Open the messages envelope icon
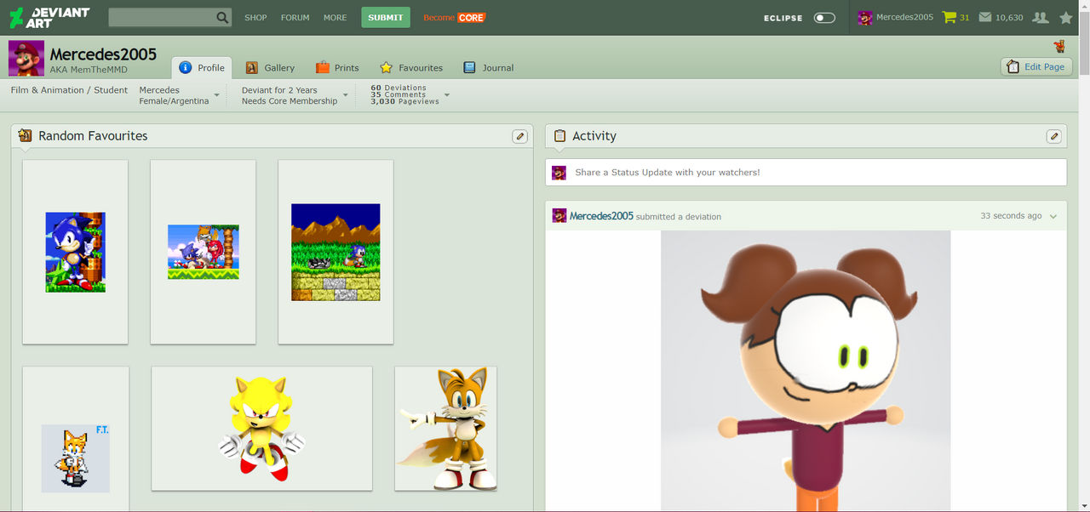Screen dimensions: 1090x512 [x=985, y=17]
